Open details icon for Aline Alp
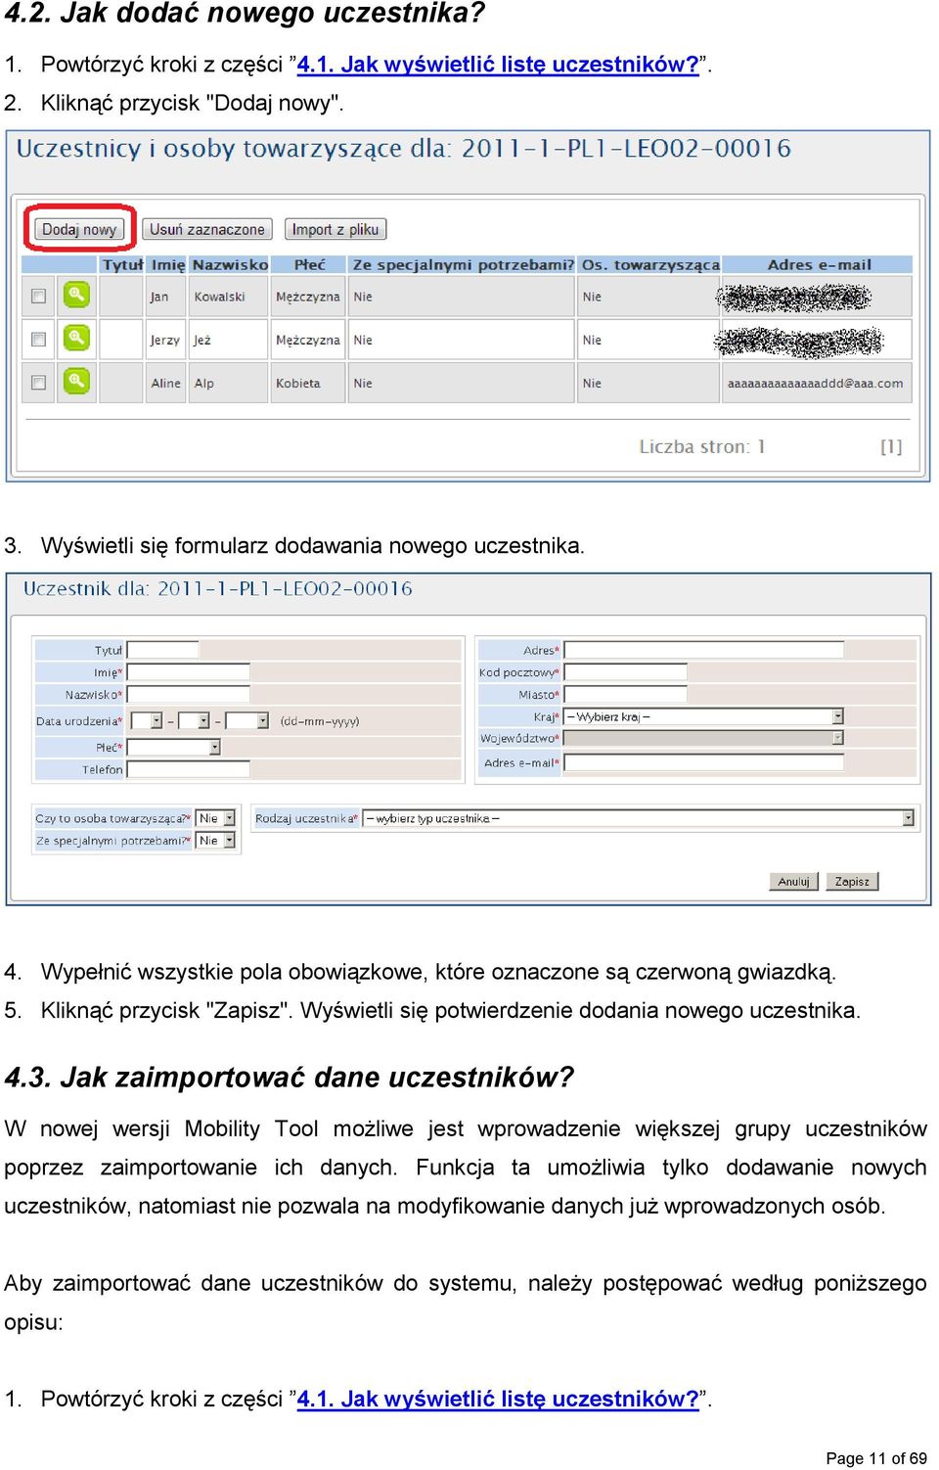The width and height of the screenshot is (939, 1470). click(x=76, y=382)
